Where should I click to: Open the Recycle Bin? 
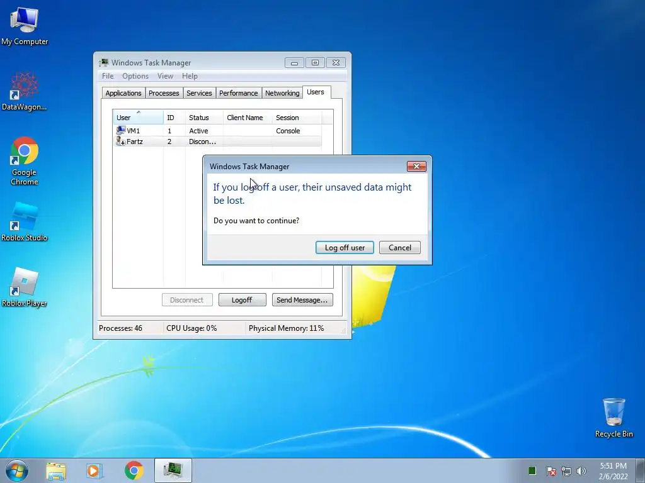[614, 418]
